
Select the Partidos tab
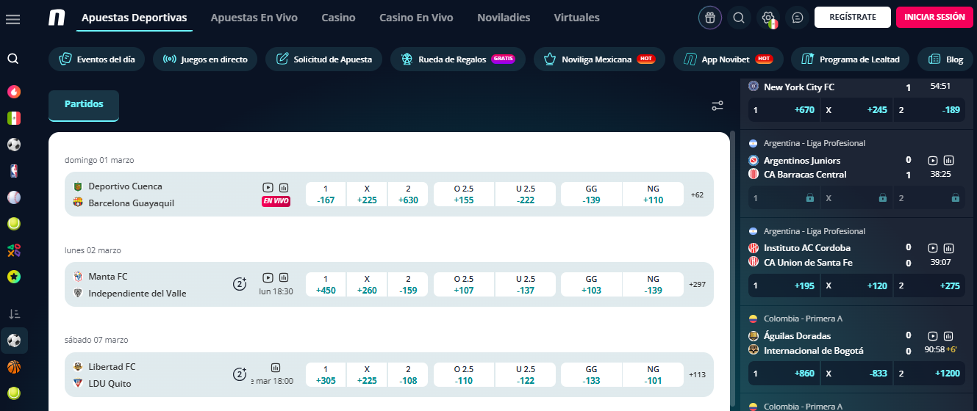click(84, 105)
